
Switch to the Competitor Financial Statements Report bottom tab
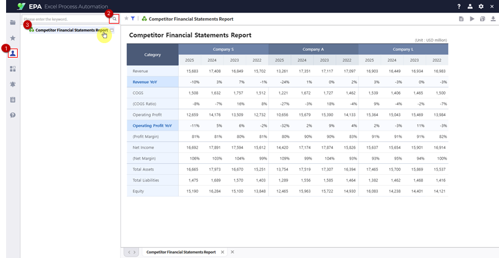[180, 252]
